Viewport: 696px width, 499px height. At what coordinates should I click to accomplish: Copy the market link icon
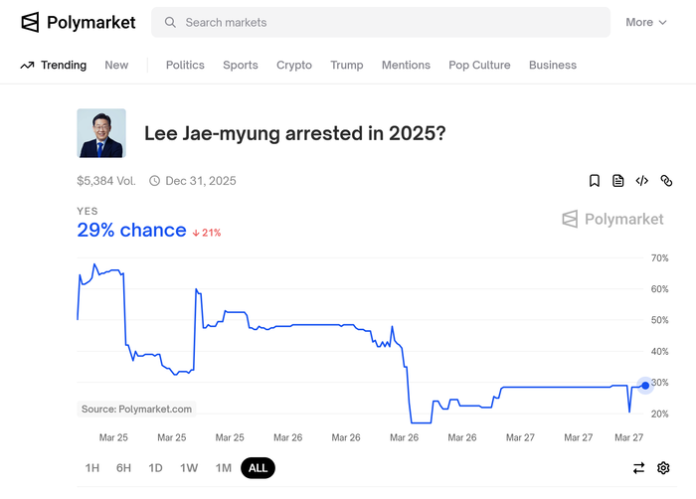point(666,181)
